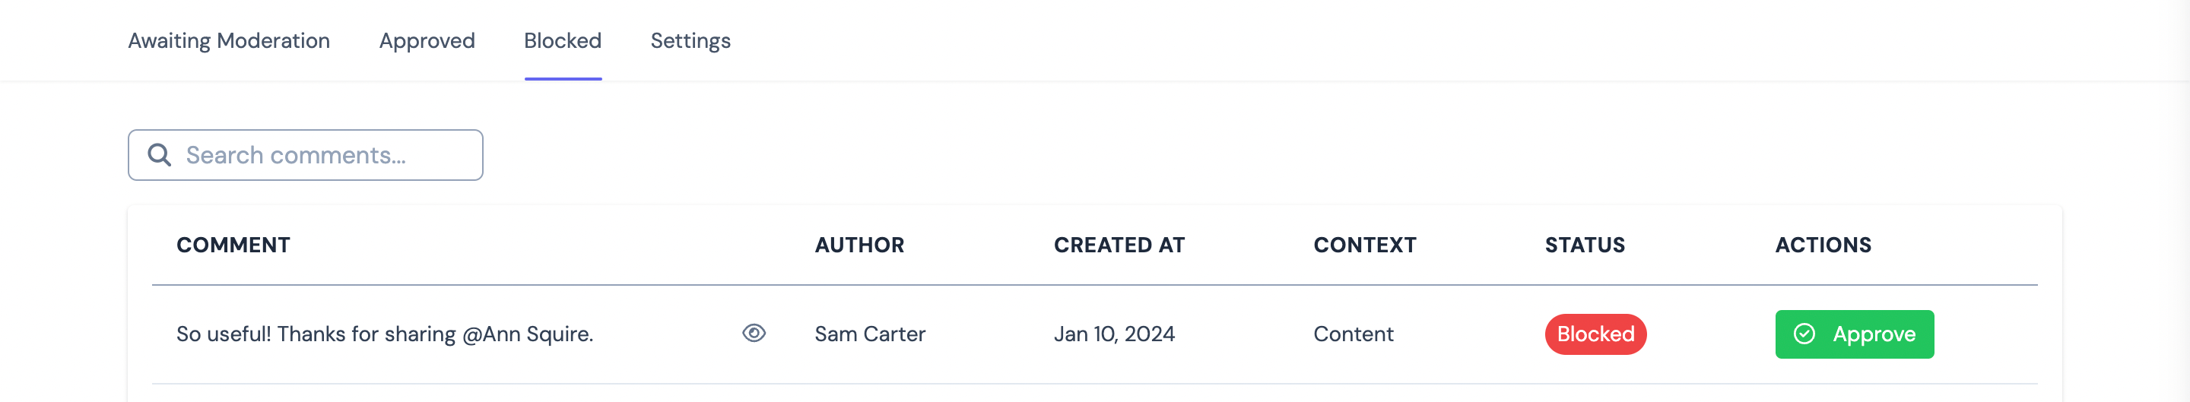Click the STATUS column header
The image size is (2190, 402).
pyautogui.click(x=1585, y=245)
